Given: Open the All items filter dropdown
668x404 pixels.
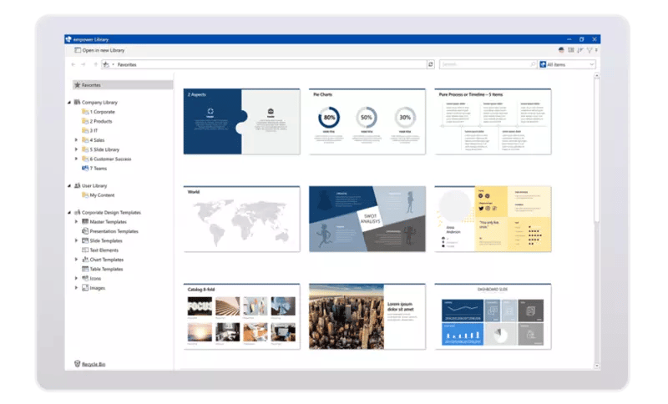Looking at the screenshot, I should [x=567, y=64].
